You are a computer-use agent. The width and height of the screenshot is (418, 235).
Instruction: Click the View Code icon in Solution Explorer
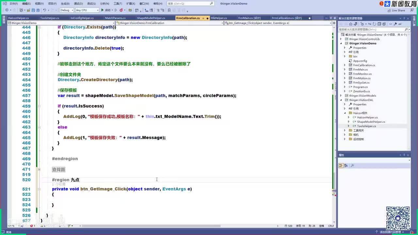click(x=390, y=24)
